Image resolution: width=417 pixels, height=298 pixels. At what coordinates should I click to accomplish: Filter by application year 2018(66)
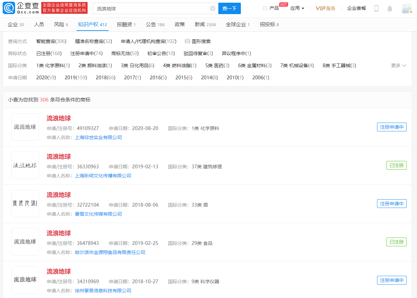(105, 78)
